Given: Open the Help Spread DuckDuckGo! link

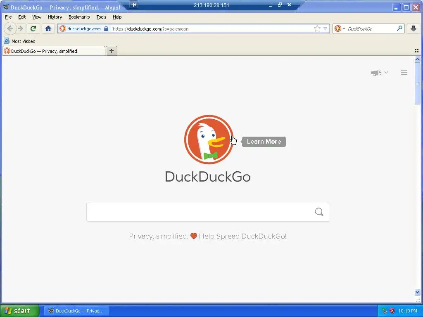Looking at the screenshot, I should (x=242, y=236).
